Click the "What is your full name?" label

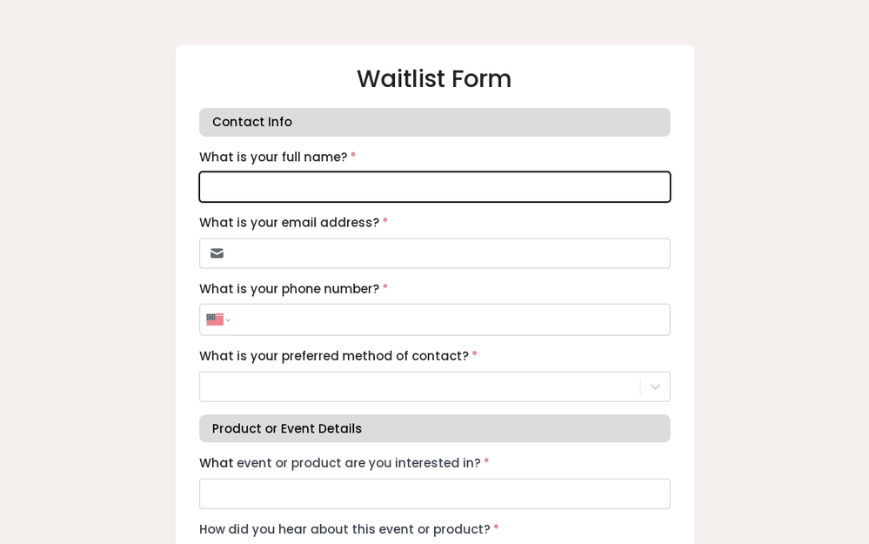[273, 157]
